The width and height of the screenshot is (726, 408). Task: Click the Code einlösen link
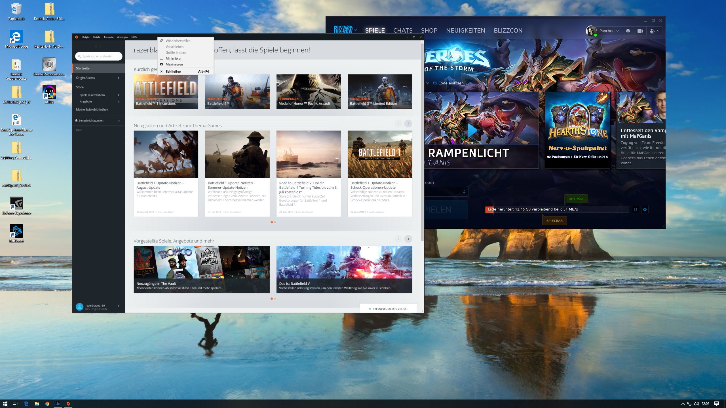coord(451,83)
